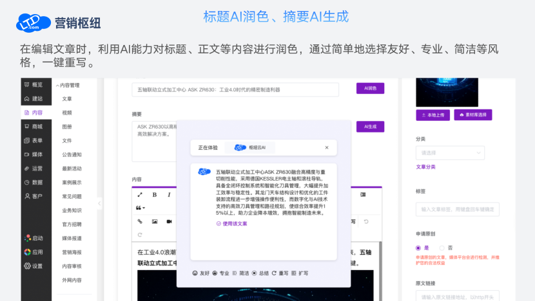Click 扩写 to expand the text
Image resolution: width=535 pixels, height=301 pixels.
300,273
